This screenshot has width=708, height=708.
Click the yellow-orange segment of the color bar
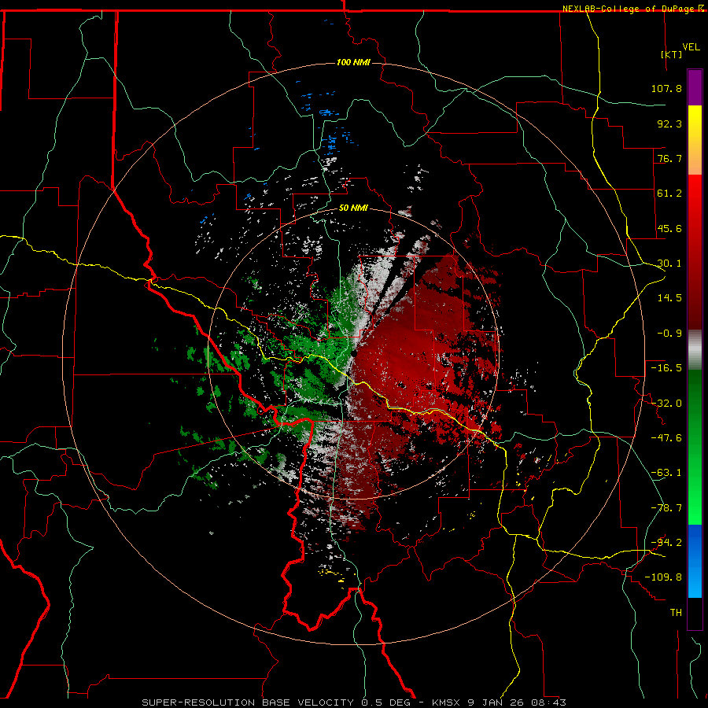(695, 140)
